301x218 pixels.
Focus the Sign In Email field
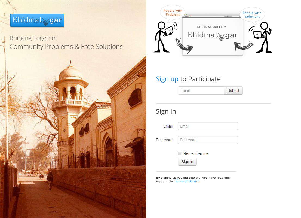[208, 126]
